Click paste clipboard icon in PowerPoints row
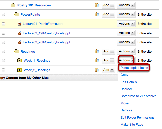 [x=97, y=14]
